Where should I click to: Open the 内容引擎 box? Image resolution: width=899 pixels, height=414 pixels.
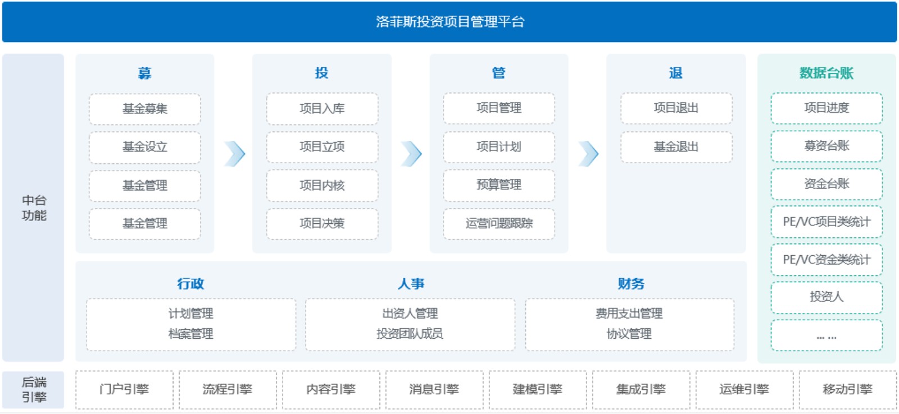click(x=331, y=389)
